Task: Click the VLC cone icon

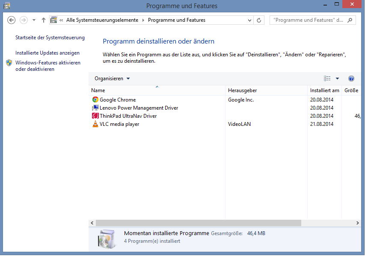Action: tap(95, 124)
